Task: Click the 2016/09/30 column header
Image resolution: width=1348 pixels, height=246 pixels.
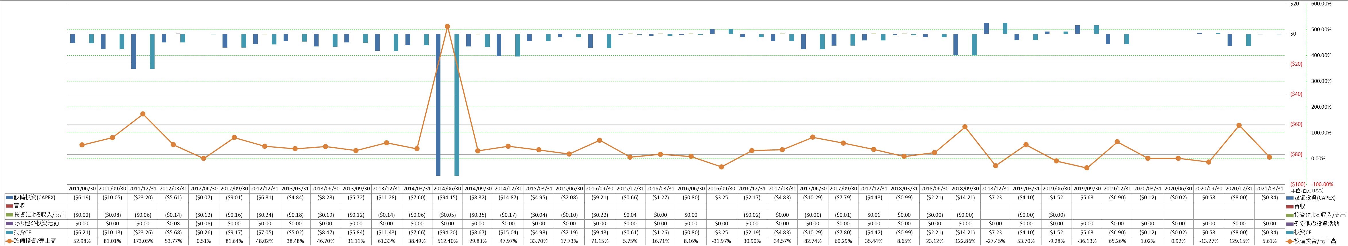Action: [722, 188]
